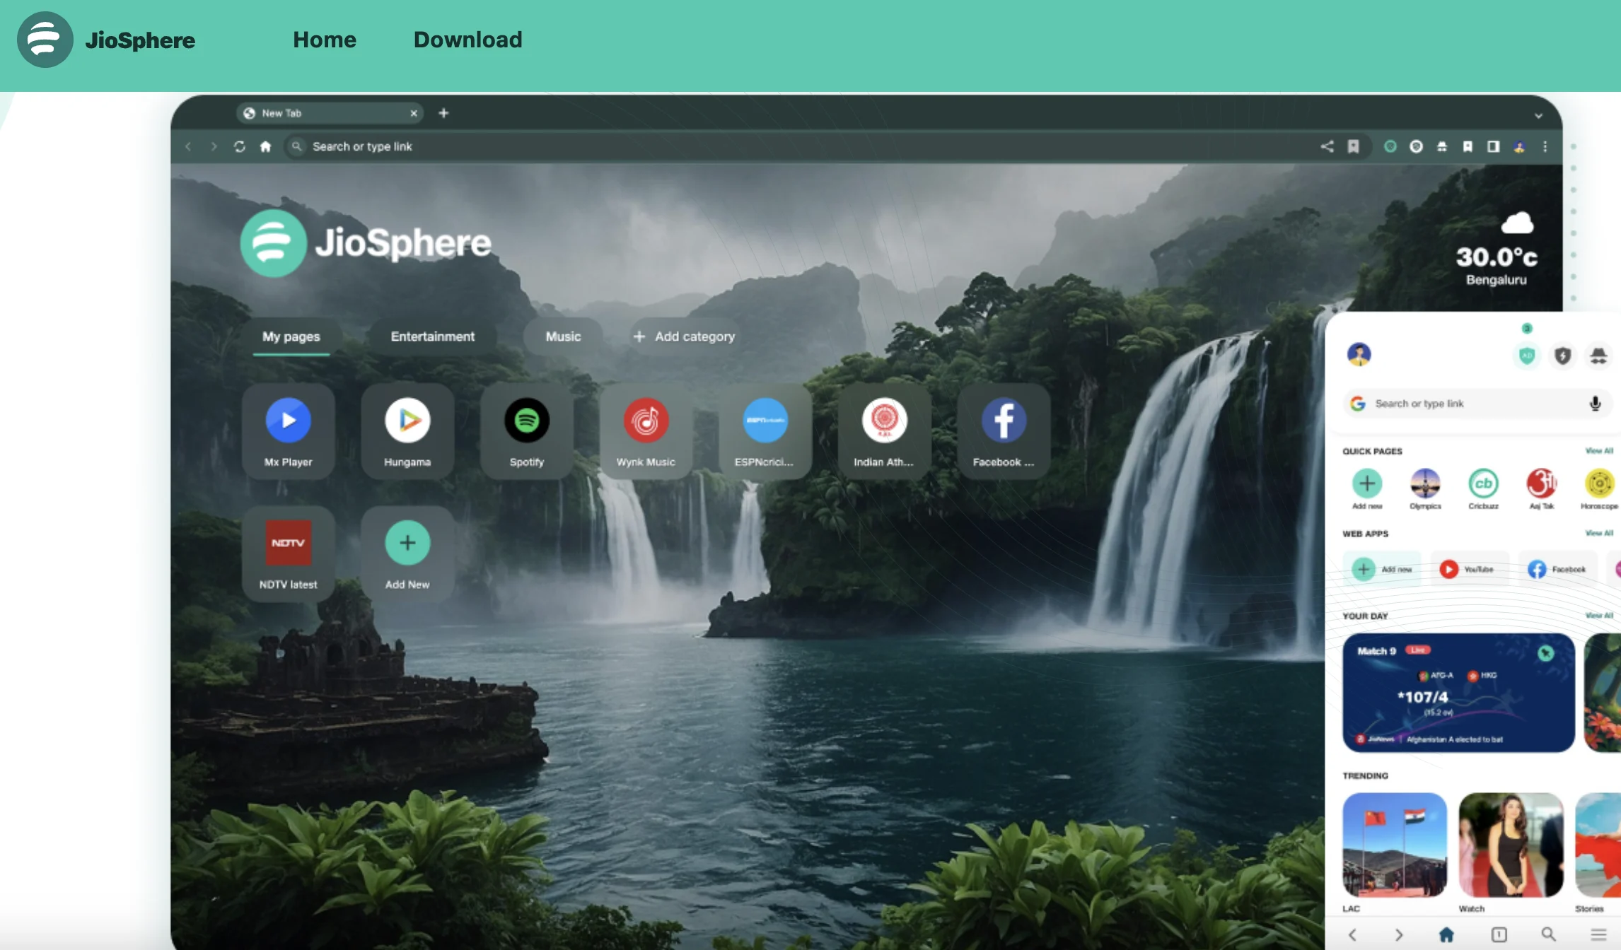Open the Mx Player shortcut

288,430
